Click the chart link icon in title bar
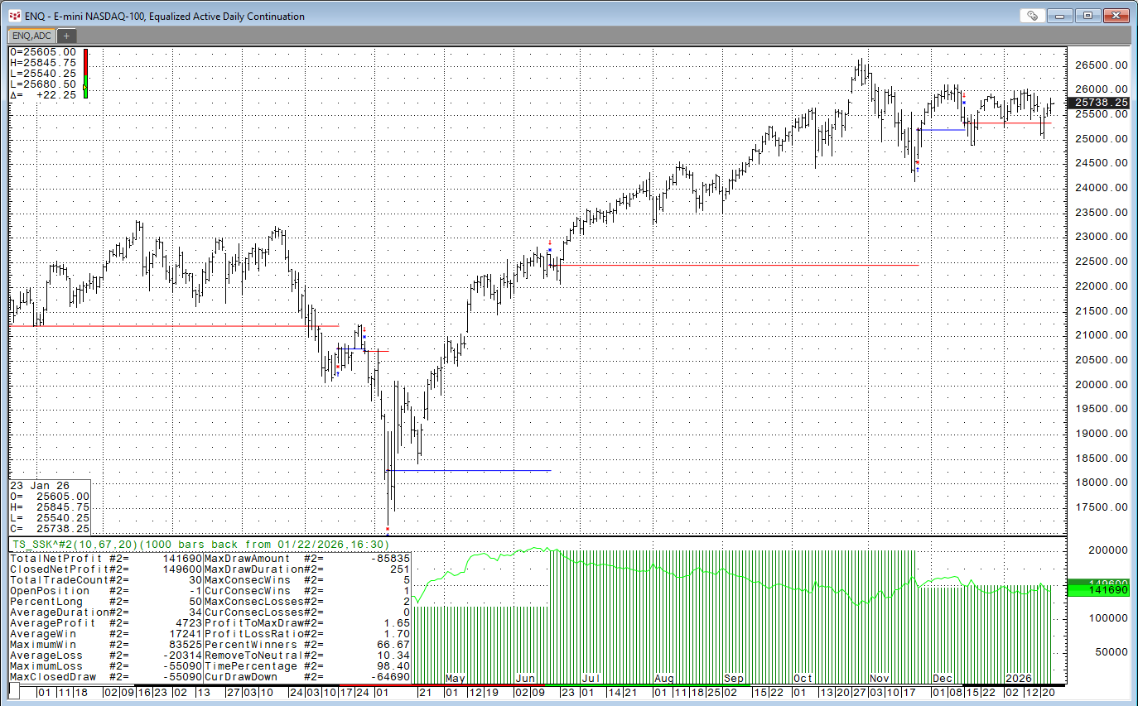 click(x=1032, y=16)
